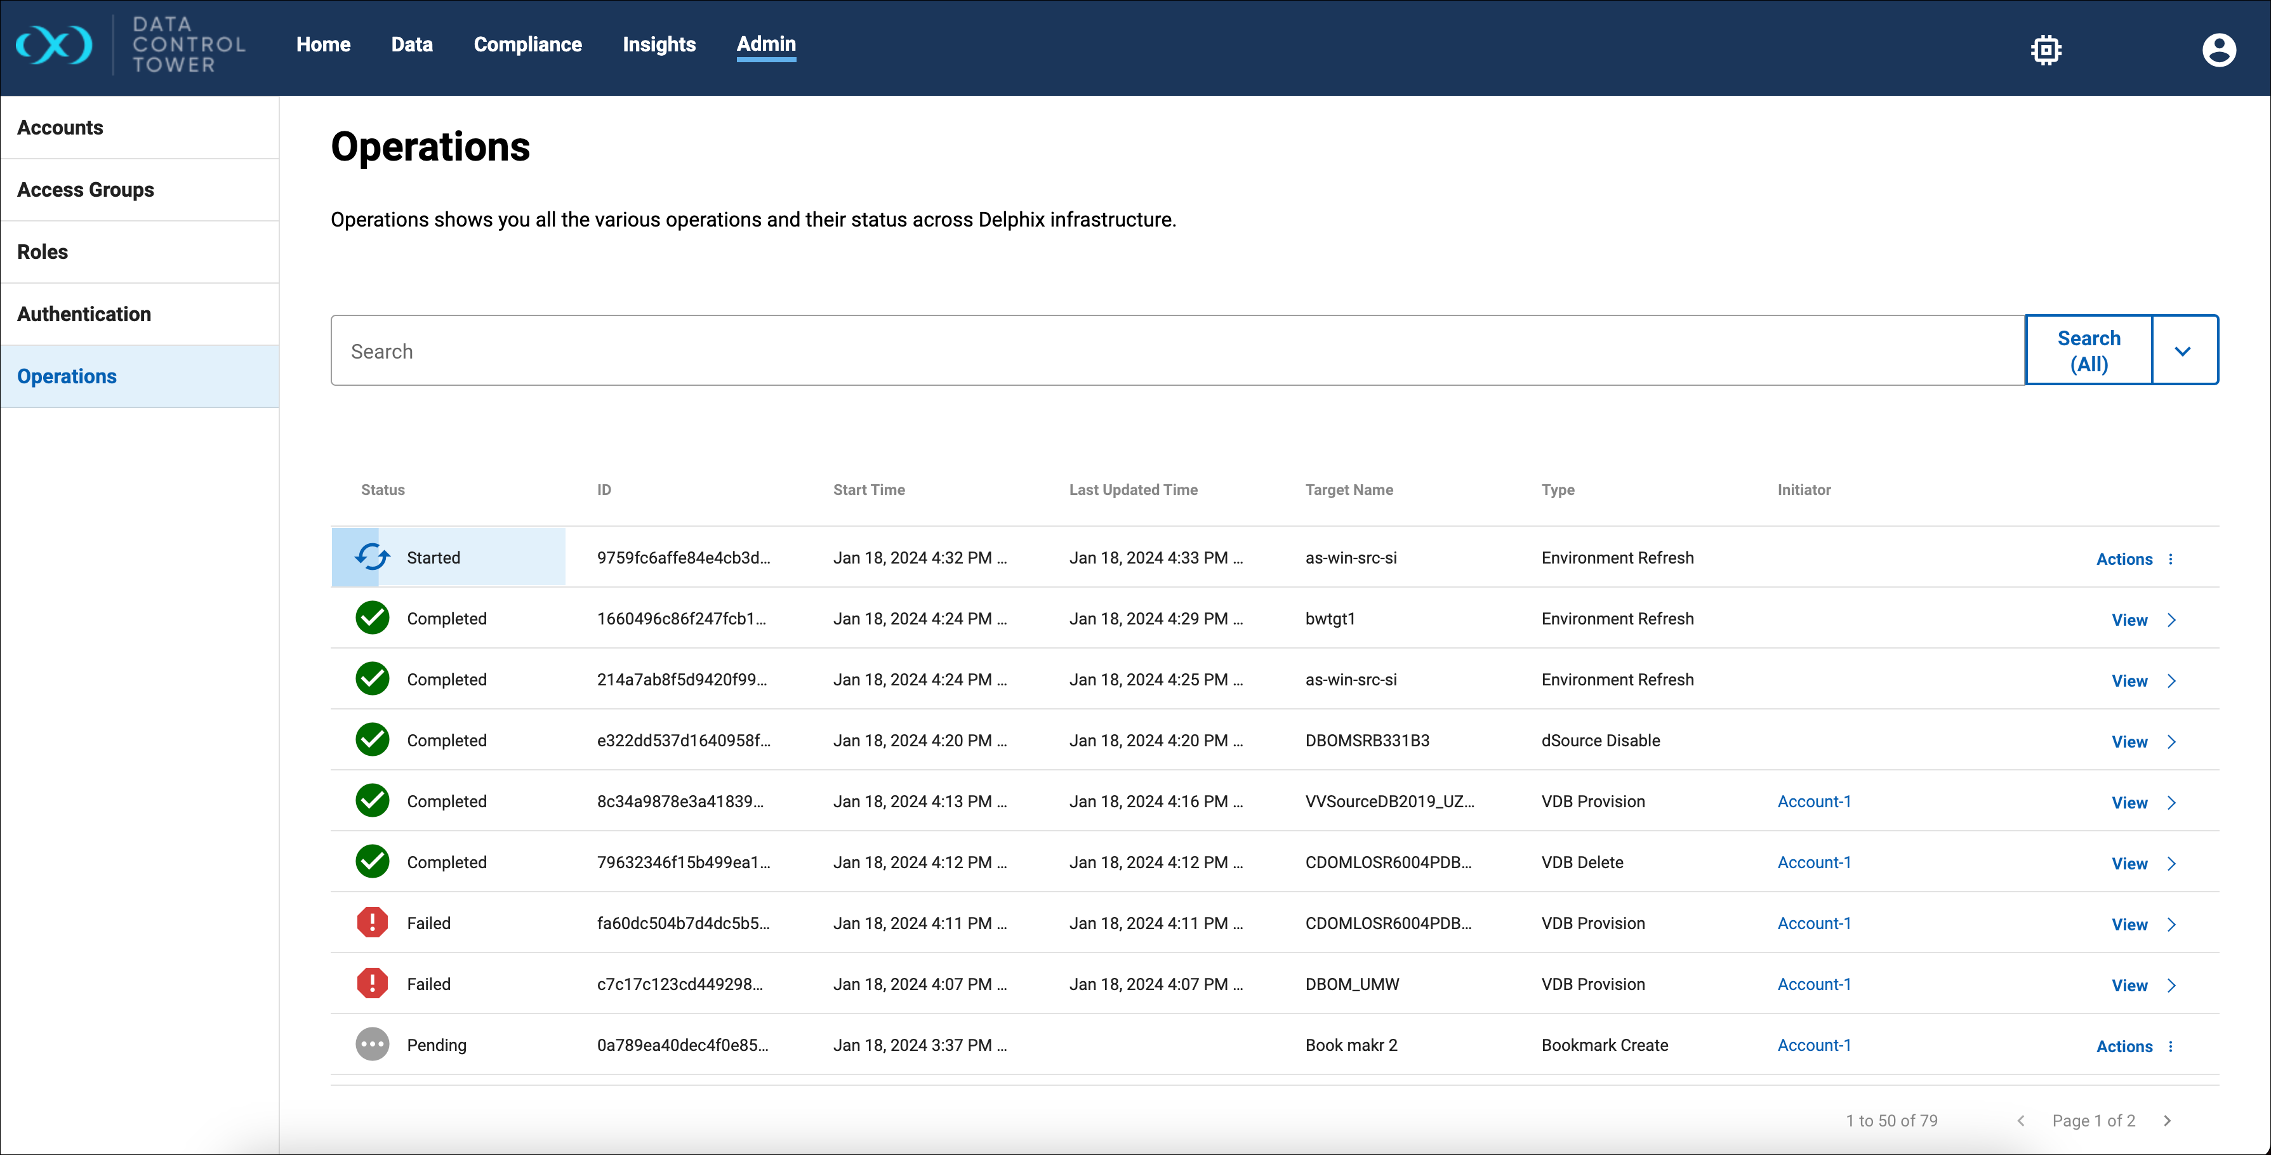The width and height of the screenshot is (2271, 1155).
Task: Click kebab menu for Book makr 2 row
Action: [2171, 1046]
